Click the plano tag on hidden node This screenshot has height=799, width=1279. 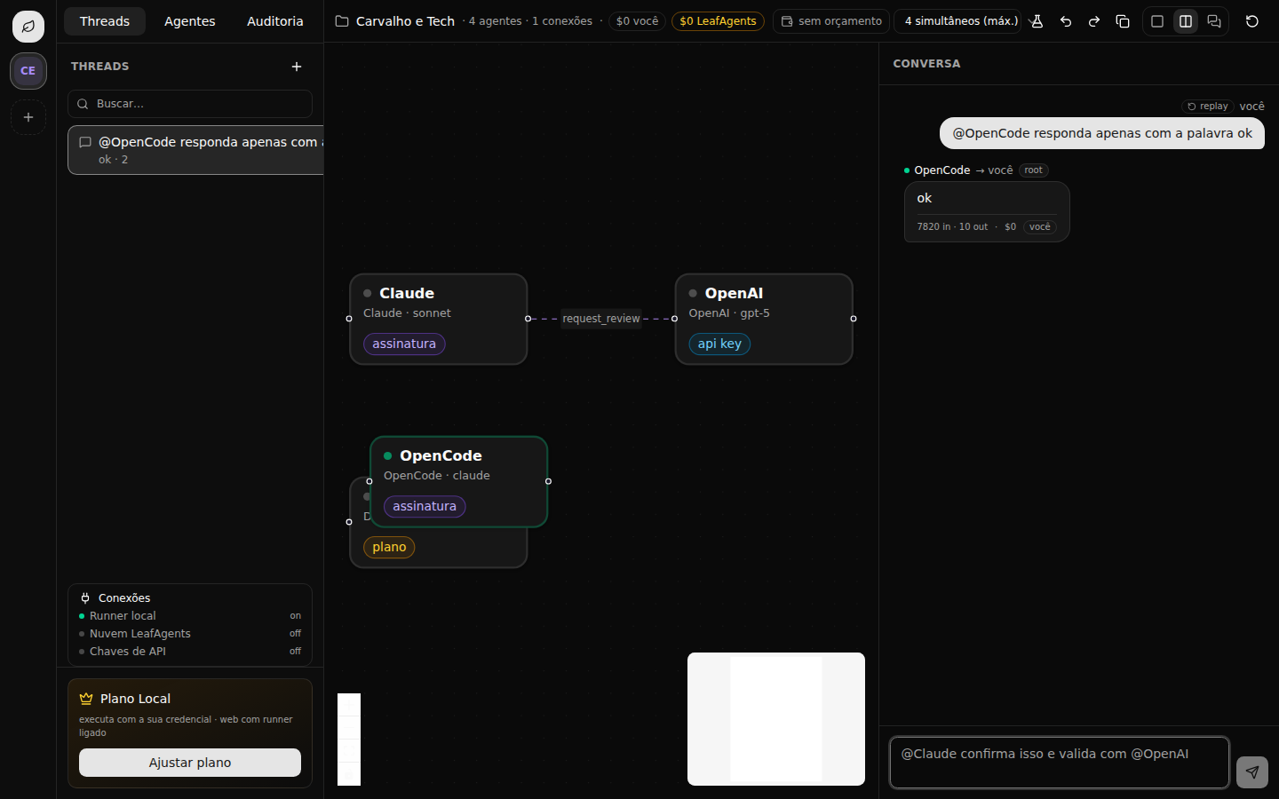pos(389,547)
